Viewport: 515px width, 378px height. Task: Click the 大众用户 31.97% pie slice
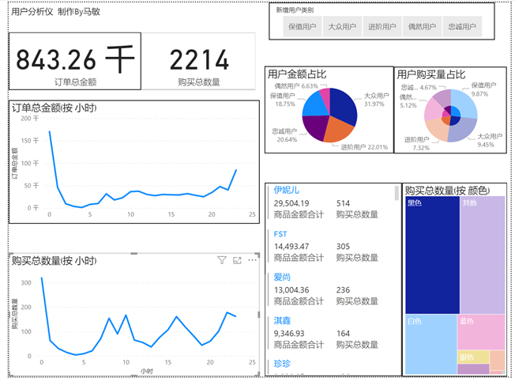click(x=344, y=105)
